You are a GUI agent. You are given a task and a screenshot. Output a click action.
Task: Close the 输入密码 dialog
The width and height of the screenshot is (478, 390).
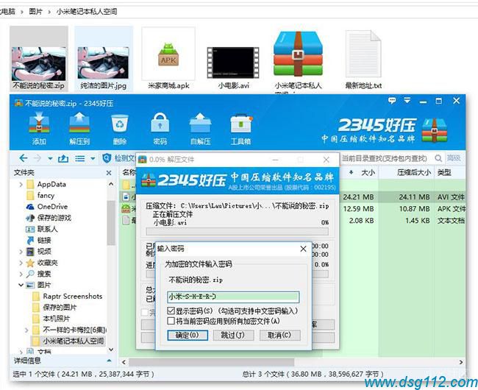(303, 249)
